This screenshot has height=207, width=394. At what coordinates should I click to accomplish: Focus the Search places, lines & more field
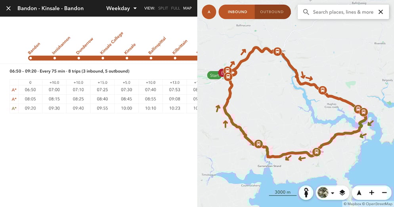pos(343,12)
